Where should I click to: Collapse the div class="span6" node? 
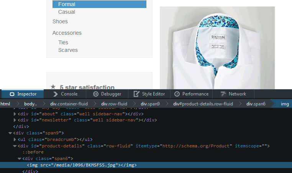[20, 159]
